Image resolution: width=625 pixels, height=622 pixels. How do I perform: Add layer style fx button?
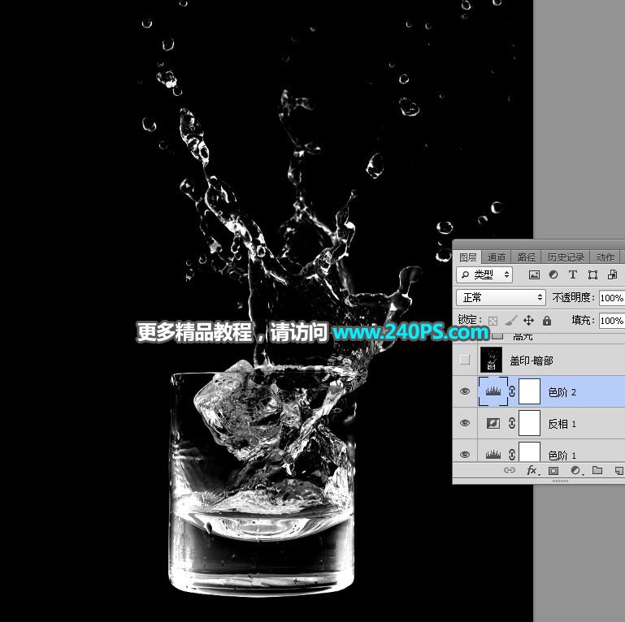(532, 471)
